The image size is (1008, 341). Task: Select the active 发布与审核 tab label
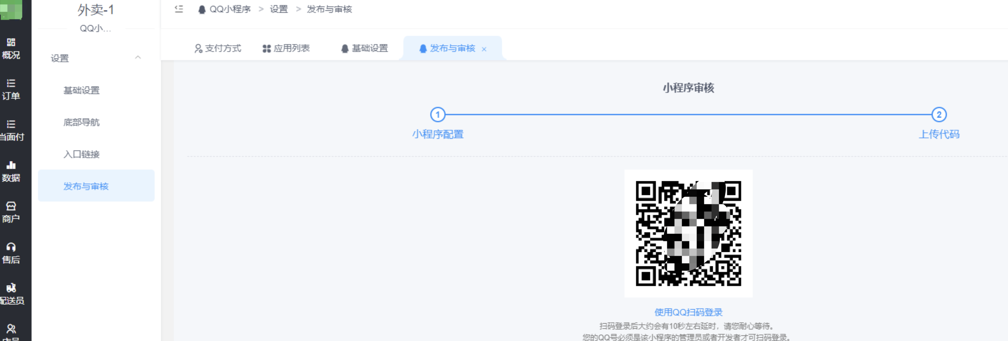point(452,48)
